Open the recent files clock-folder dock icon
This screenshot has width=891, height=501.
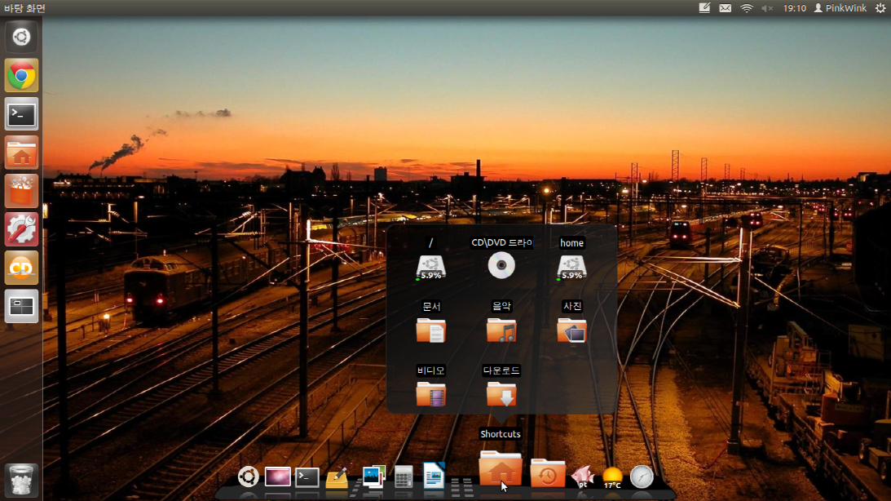coord(548,473)
